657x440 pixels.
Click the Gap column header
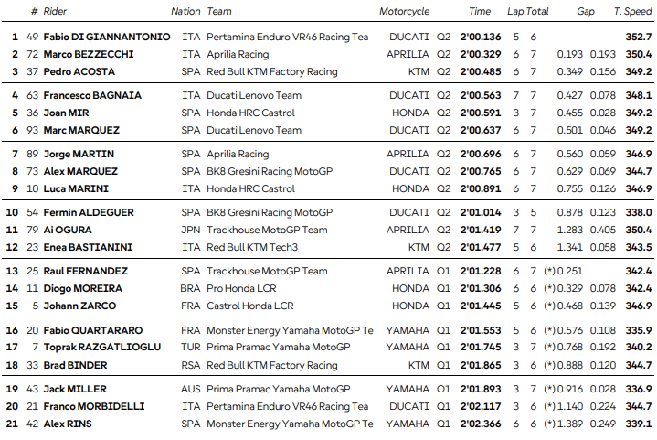[x=586, y=12]
